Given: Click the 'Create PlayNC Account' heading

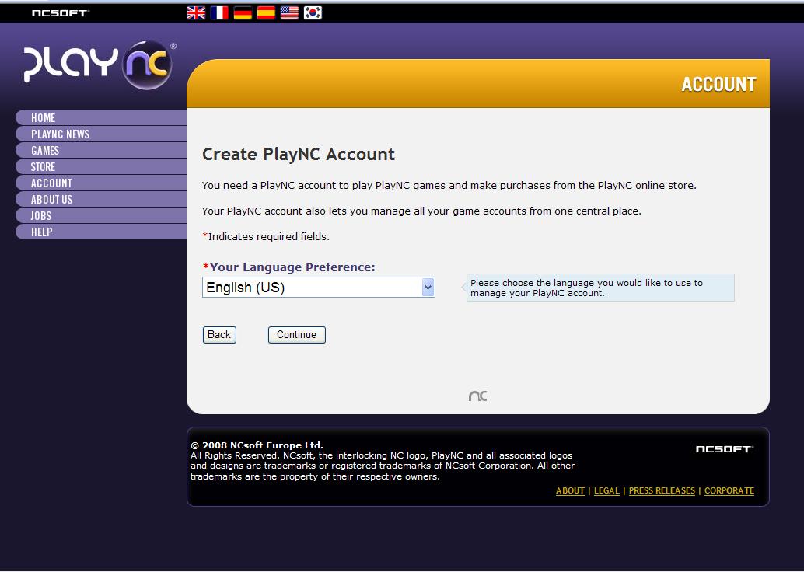Looking at the screenshot, I should coord(299,155).
